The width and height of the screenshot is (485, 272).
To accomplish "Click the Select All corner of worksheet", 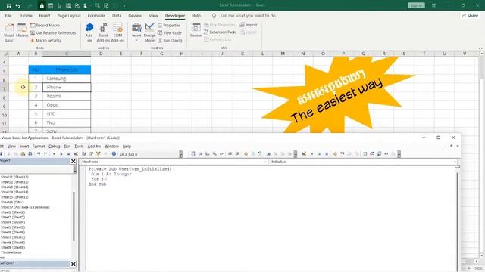I will click(x=5, y=54).
